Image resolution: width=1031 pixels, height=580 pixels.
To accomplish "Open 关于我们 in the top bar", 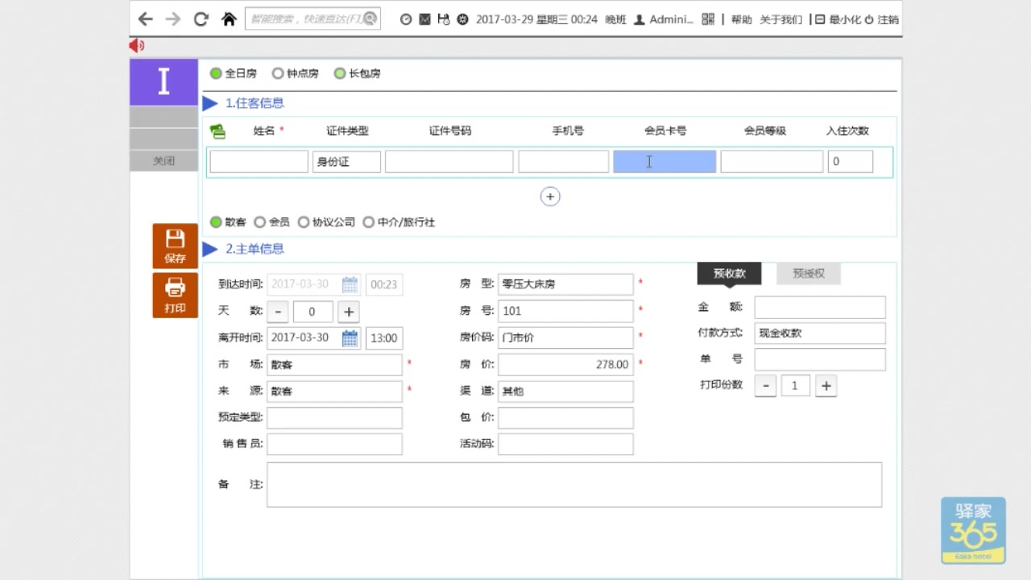I will click(780, 19).
